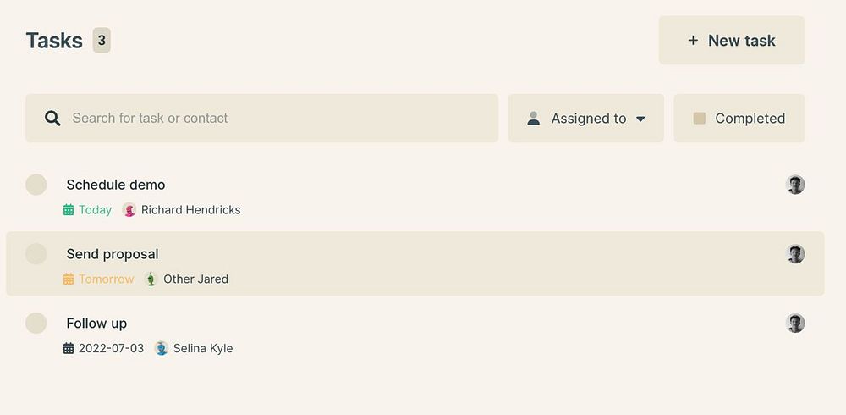Focus the search for task or contact field
This screenshot has width=846, height=415.
point(279,119)
